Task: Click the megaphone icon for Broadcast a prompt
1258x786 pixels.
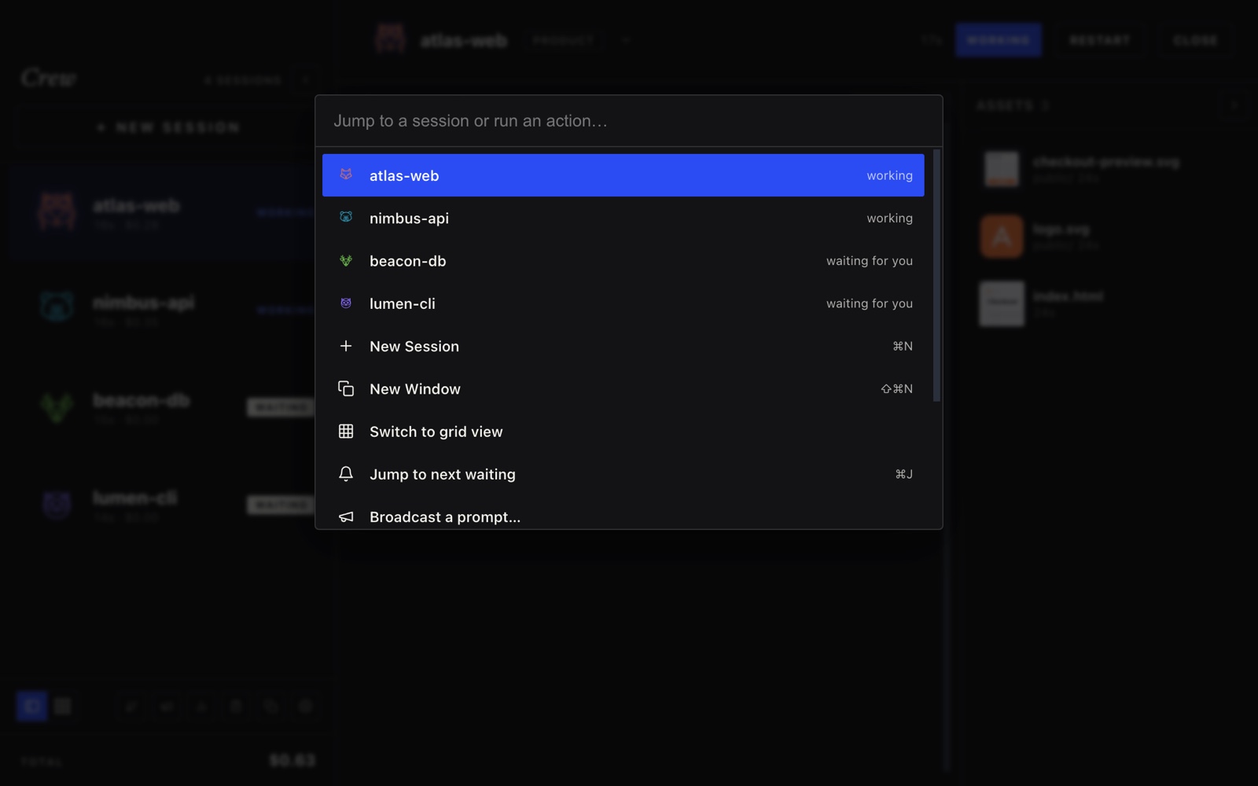Action: [x=346, y=516]
